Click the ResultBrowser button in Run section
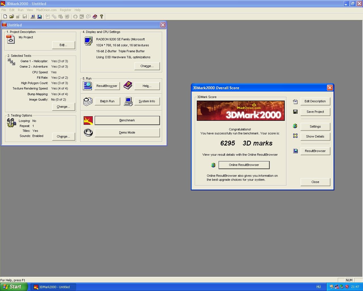The image size is (363, 291). [107, 86]
